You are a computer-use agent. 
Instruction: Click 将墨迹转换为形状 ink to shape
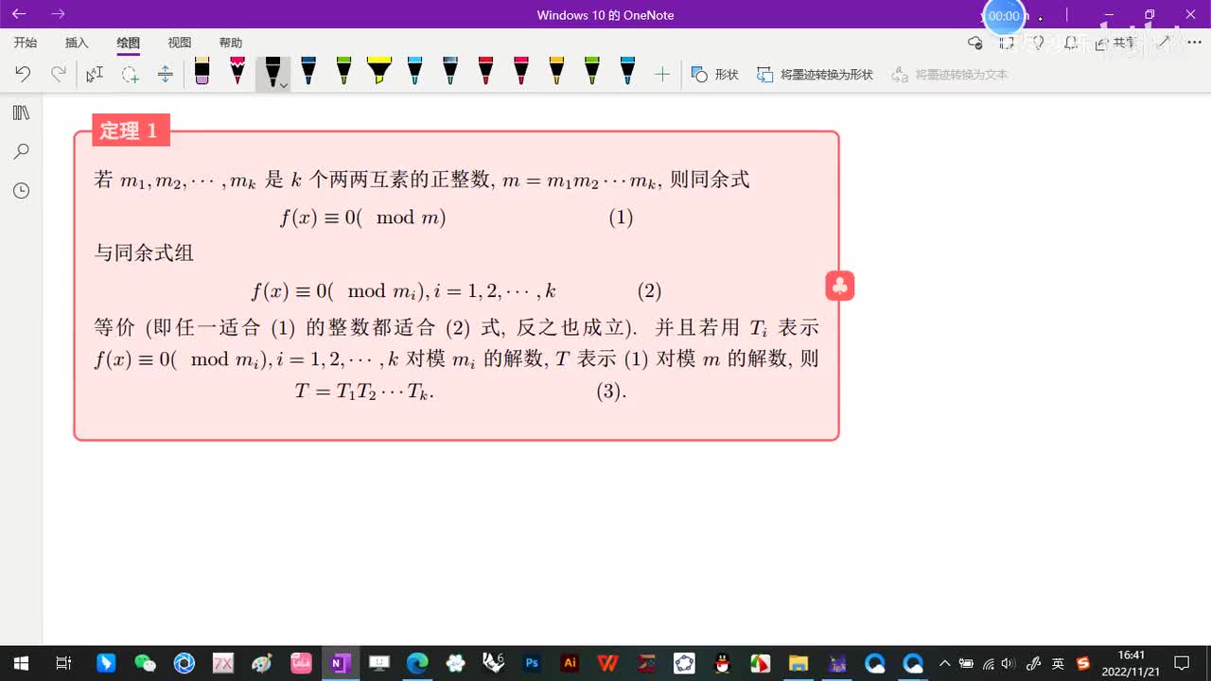[x=815, y=74]
